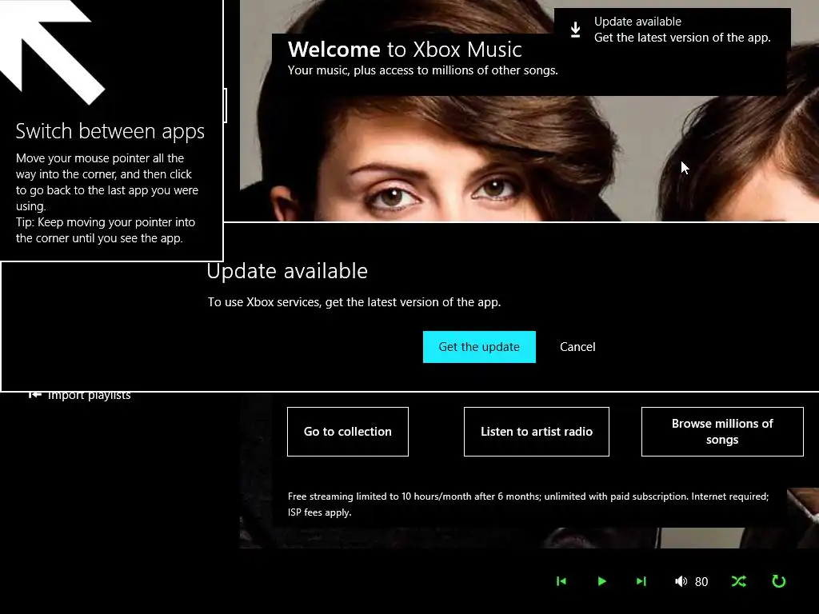
Task: Toggle repeat mode
Action: coord(778,581)
